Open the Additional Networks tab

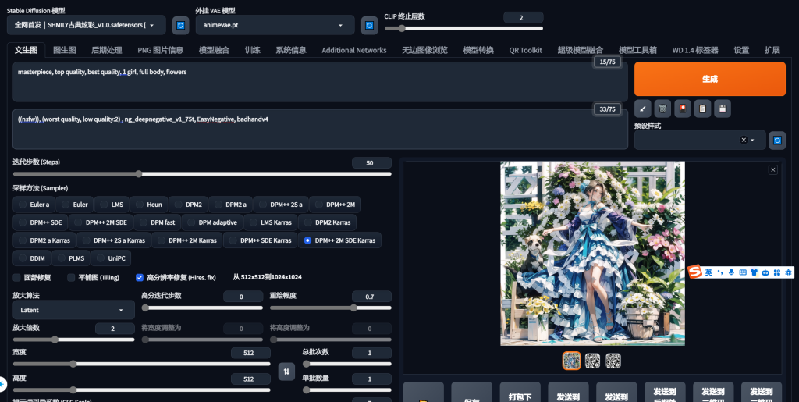pos(353,50)
